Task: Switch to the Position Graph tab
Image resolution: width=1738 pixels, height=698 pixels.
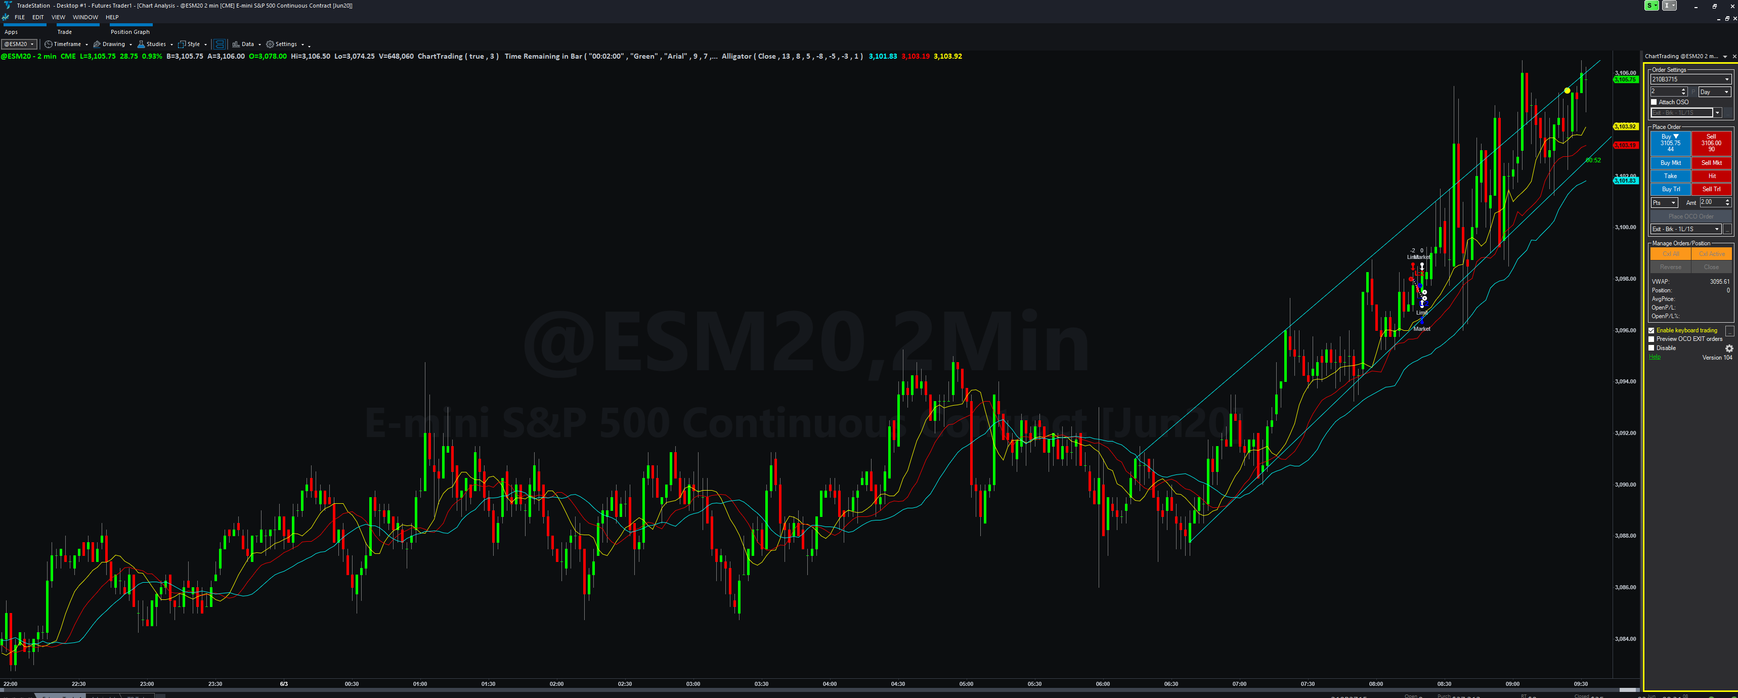Action: (x=130, y=32)
